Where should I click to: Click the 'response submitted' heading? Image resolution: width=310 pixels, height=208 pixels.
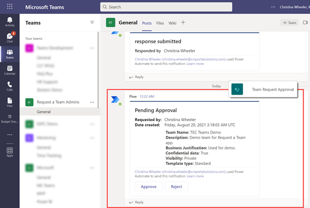(x=158, y=41)
